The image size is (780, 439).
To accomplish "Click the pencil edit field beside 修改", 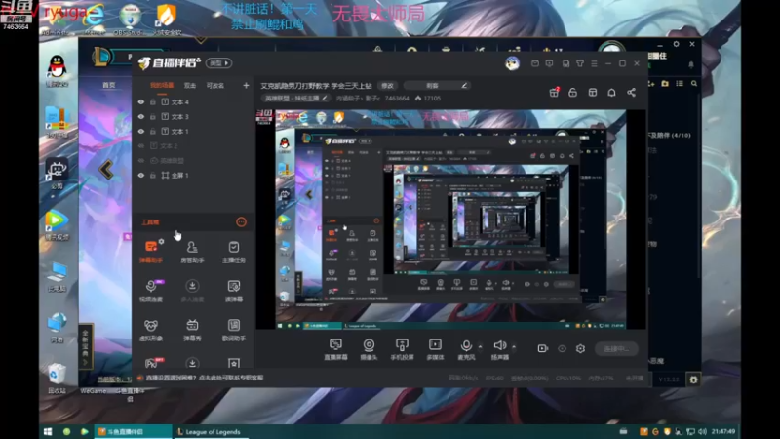I will point(438,86).
